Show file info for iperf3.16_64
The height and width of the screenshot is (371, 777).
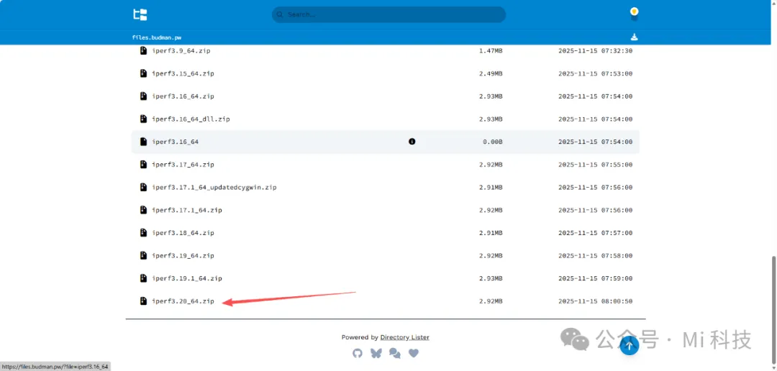point(412,142)
